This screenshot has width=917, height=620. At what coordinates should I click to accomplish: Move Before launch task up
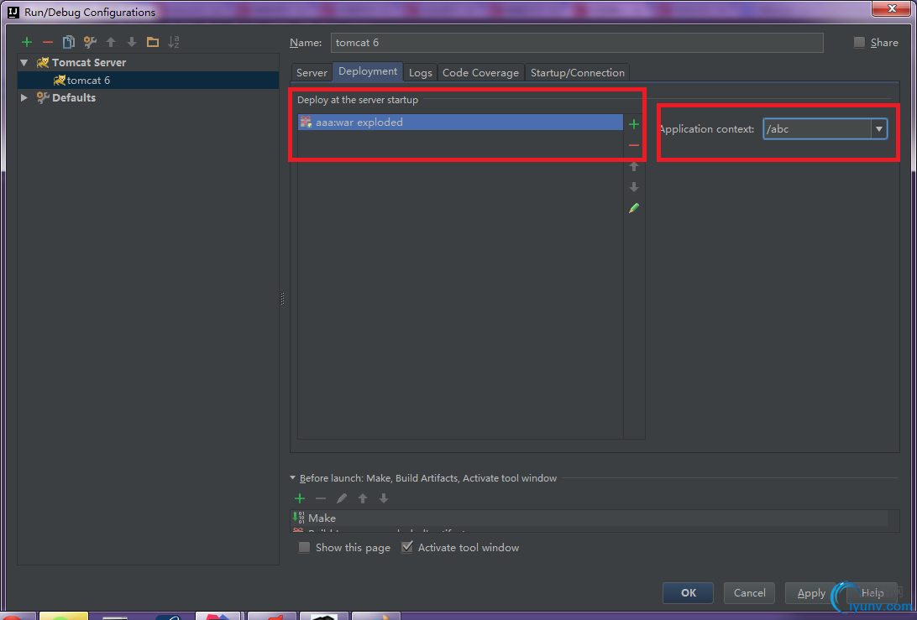[363, 498]
